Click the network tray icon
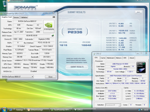Viewport: 150px width, 112px height. (139, 110)
